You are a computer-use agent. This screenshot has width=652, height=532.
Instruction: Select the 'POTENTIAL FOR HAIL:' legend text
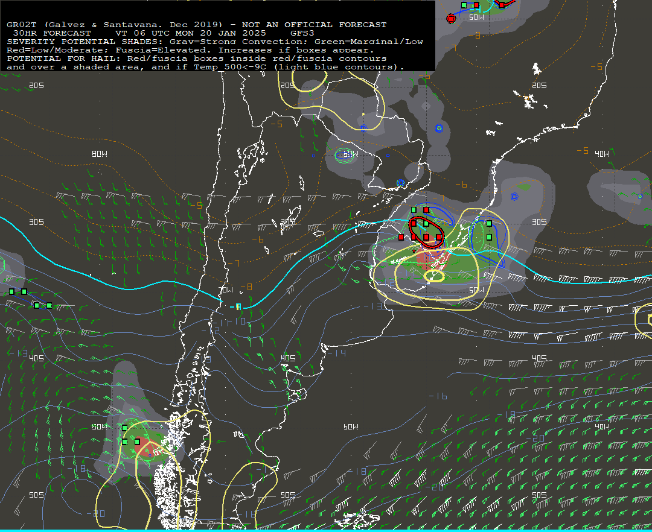tap(63, 59)
